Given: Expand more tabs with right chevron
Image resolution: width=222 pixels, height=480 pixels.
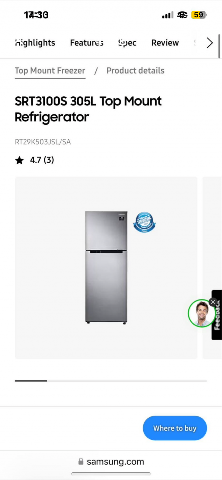Looking at the screenshot, I should pyautogui.click(x=210, y=43).
